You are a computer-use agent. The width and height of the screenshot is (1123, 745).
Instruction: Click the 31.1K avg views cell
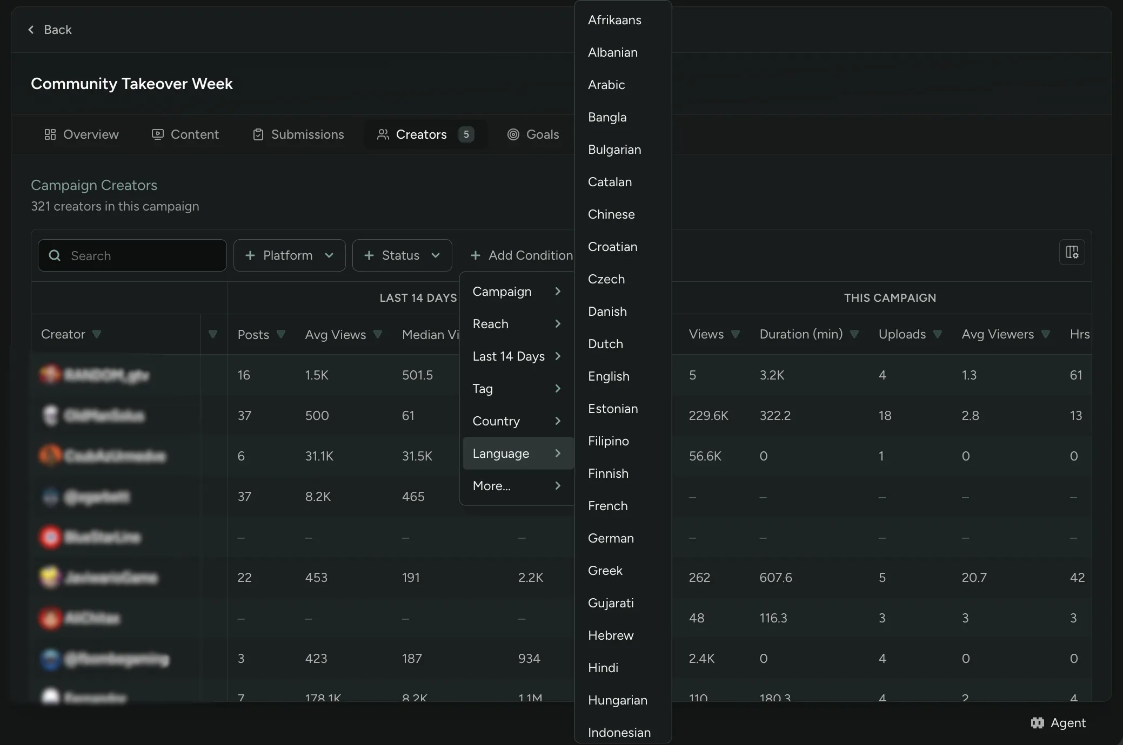[x=319, y=456]
